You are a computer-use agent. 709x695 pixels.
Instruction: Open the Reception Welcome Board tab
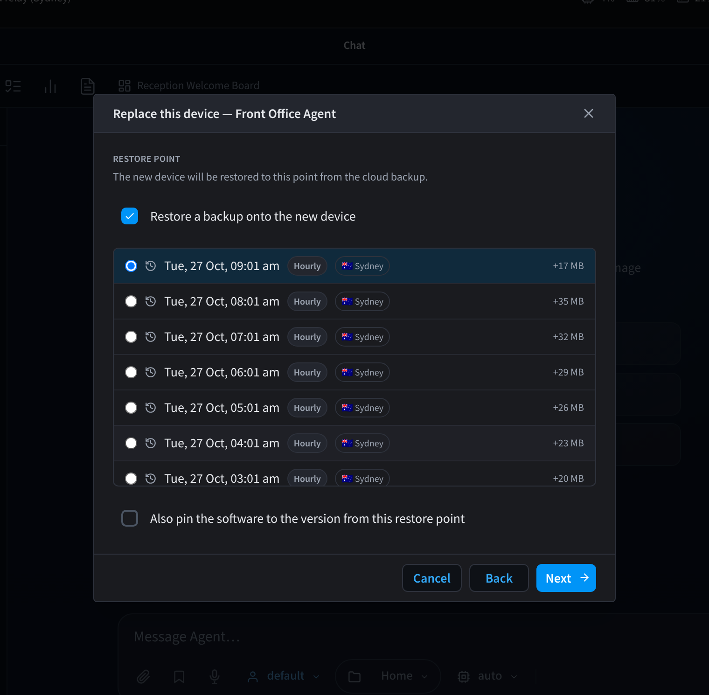189,86
